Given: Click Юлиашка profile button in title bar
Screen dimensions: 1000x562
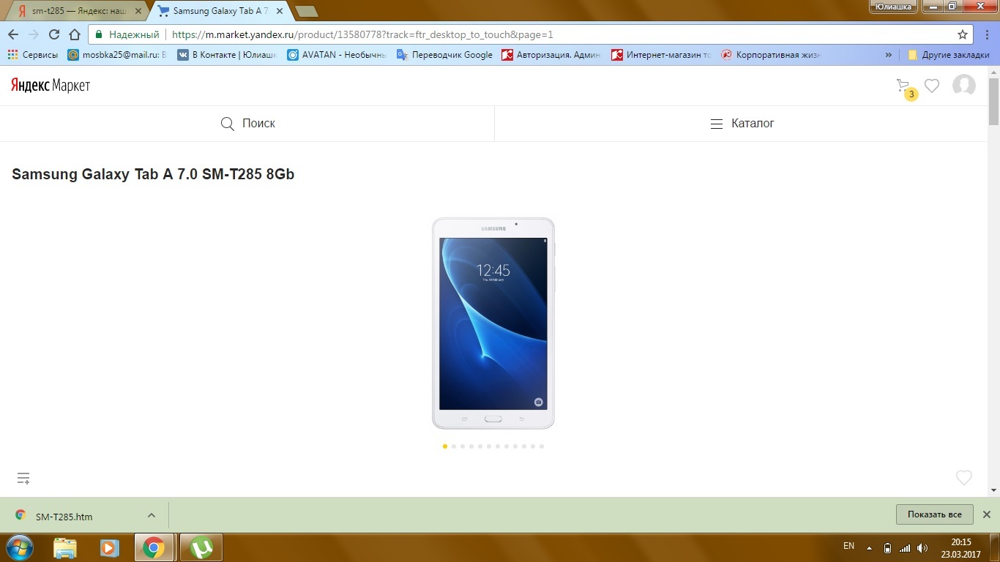Looking at the screenshot, I should tap(892, 7).
